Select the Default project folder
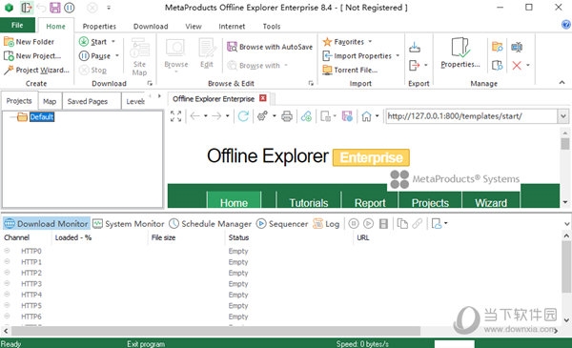 42,116
